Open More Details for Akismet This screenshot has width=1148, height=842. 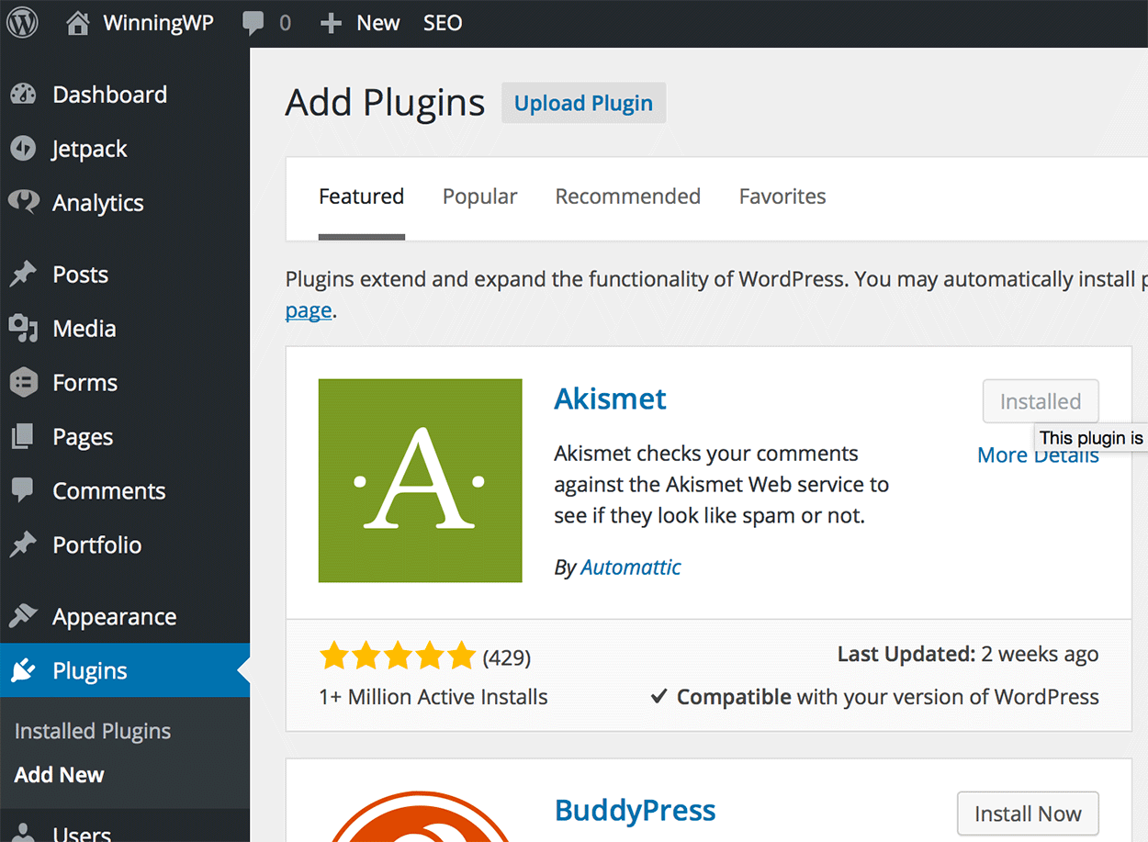click(x=1037, y=455)
